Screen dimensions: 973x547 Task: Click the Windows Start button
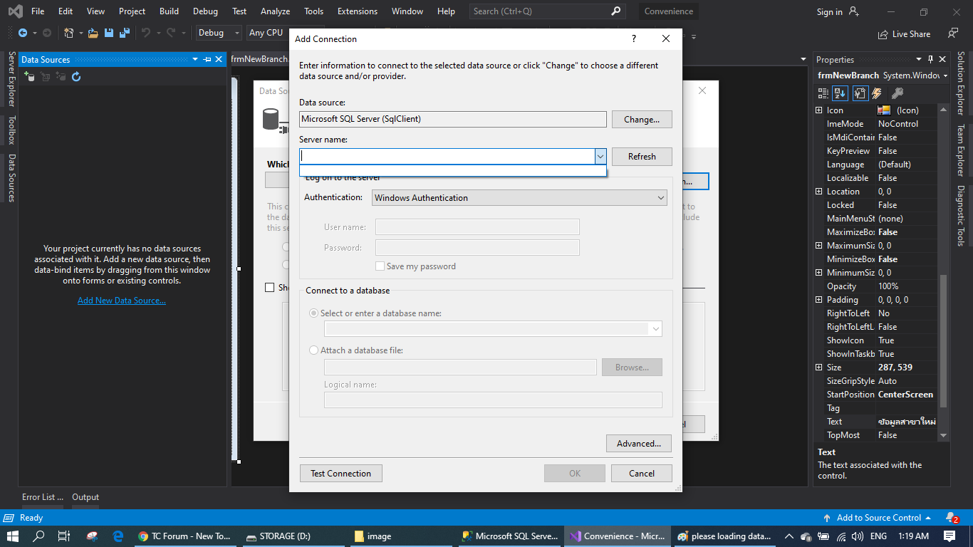(12, 536)
